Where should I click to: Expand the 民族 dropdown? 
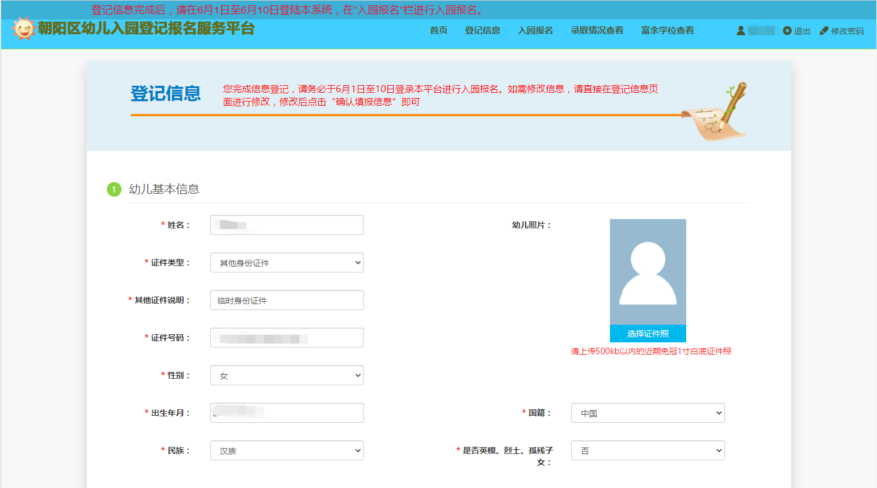click(287, 450)
